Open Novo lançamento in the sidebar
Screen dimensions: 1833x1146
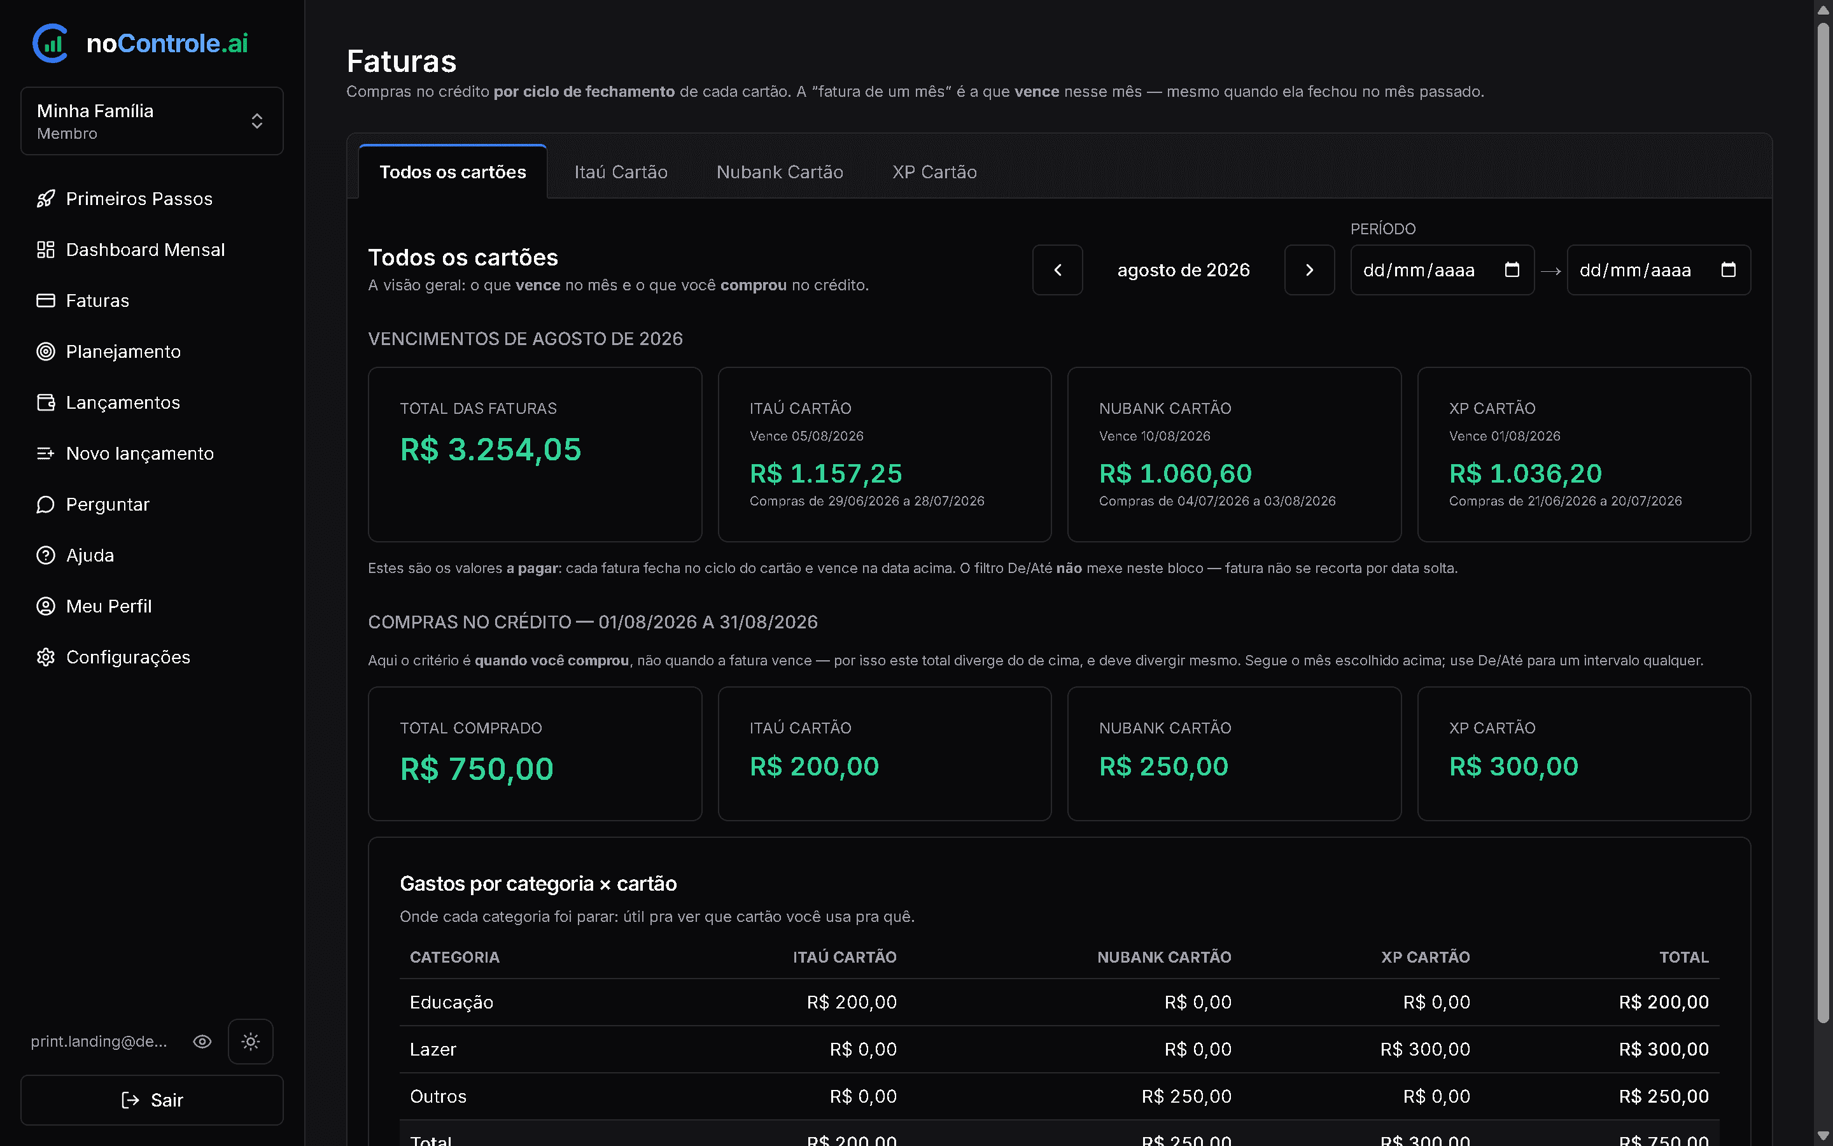[x=152, y=453]
